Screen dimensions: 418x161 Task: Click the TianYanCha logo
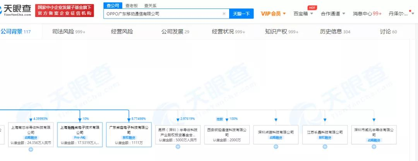(15, 10)
